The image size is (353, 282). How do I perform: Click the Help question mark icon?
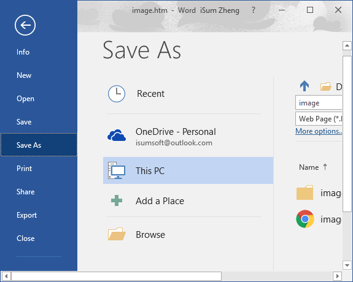click(254, 10)
